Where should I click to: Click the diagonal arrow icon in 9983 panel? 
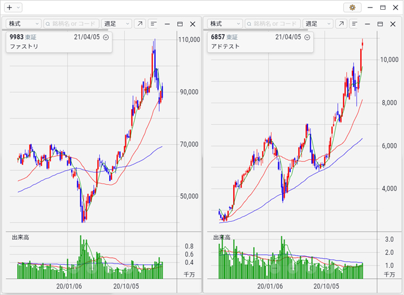point(140,24)
